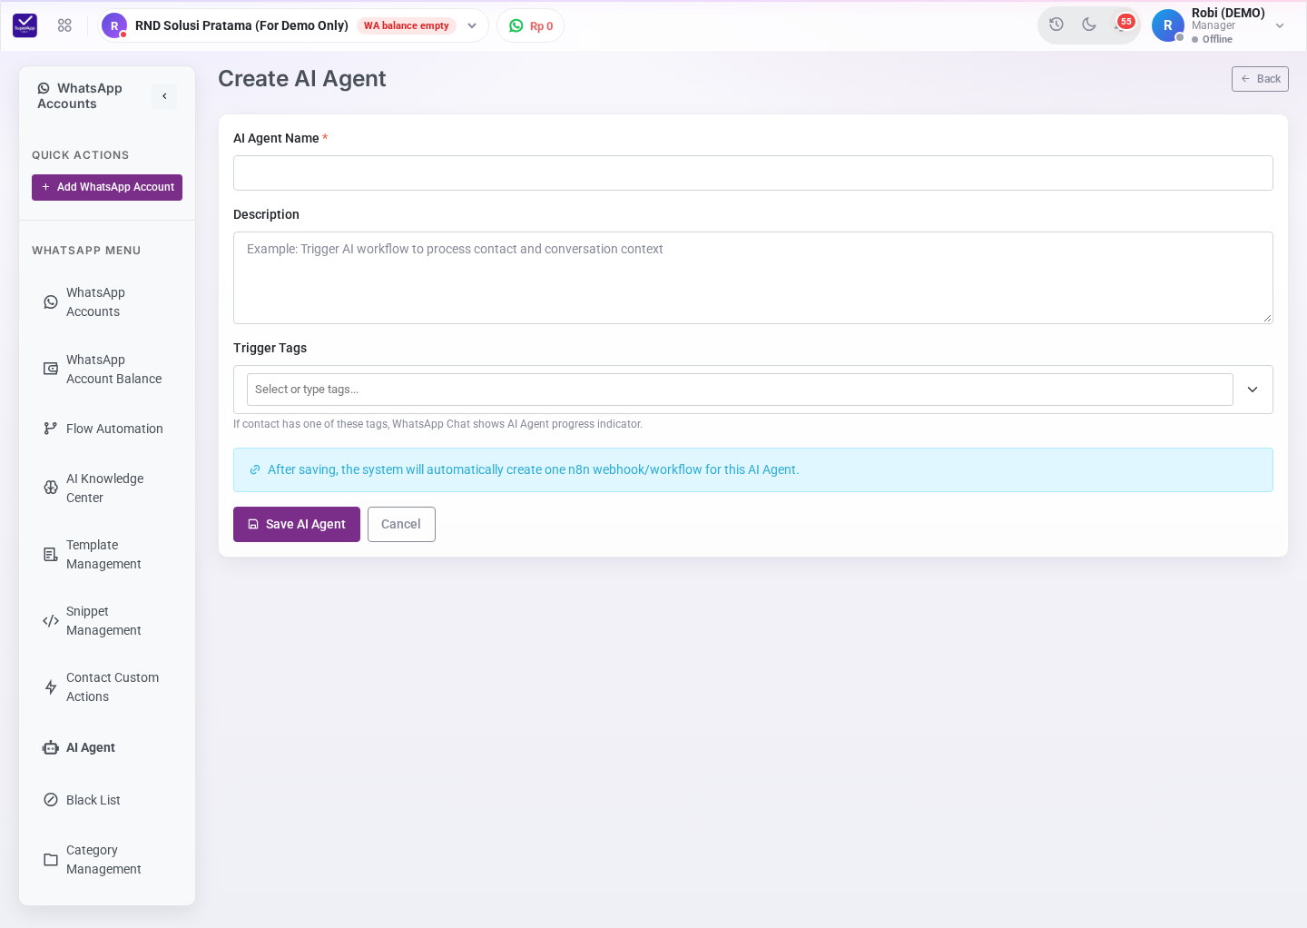Click the Contact Custom Actions lightning icon
This screenshot has height=928, width=1307.
click(x=51, y=687)
